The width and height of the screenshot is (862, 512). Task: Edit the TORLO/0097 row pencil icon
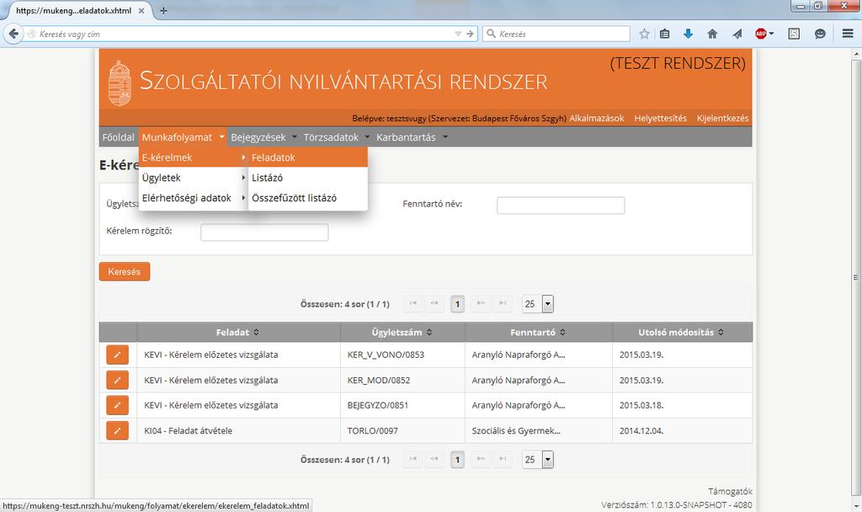pos(117,430)
